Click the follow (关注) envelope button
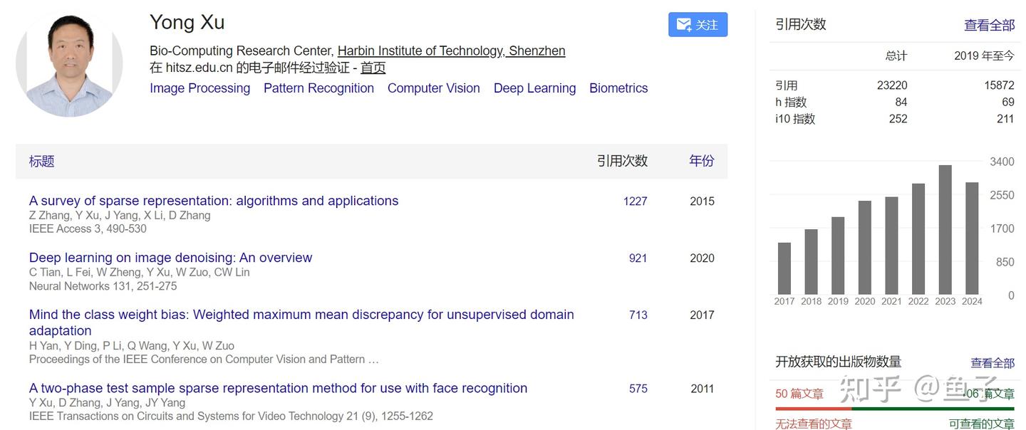Image resolution: width=1026 pixels, height=430 pixels. 698,25
